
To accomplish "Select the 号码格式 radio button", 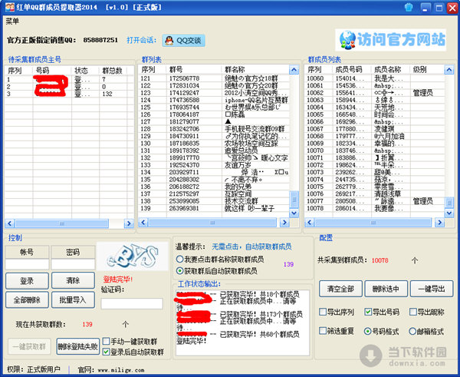I will click(367, 332).
